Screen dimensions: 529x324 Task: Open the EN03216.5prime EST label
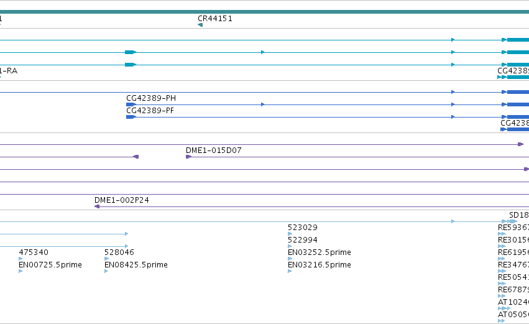tap(319, 265)
